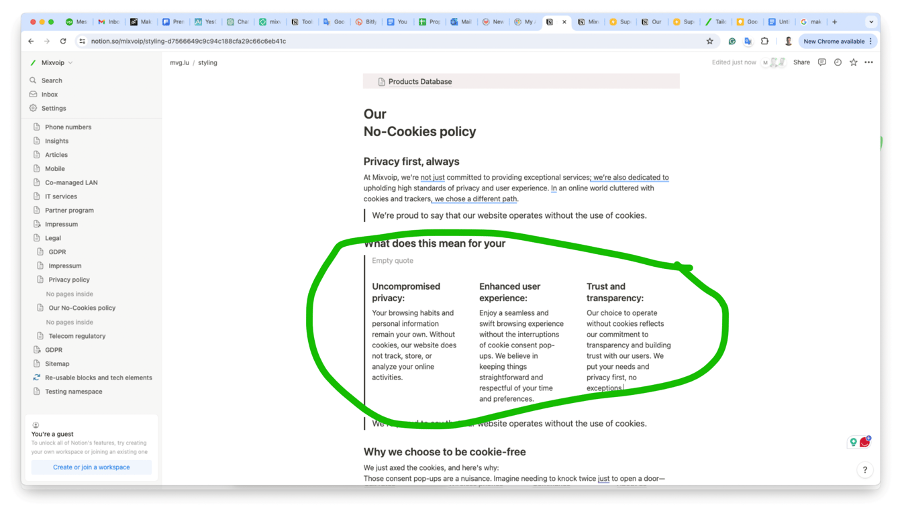Screen dimensions: 902x515
Task: Reload the current page
Action: point(63,41)
